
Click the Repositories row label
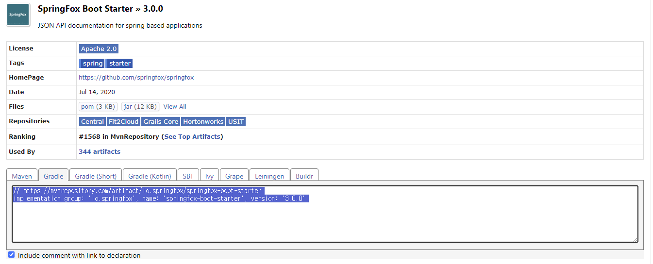pos(29,121)
